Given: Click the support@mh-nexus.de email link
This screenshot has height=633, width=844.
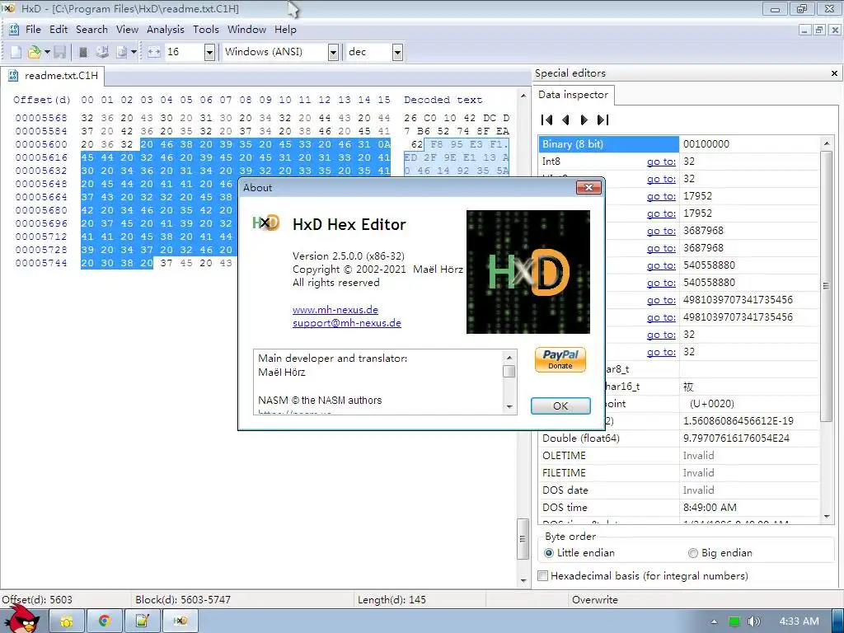Looking at the screenshot, I should [x=347, y=323].
